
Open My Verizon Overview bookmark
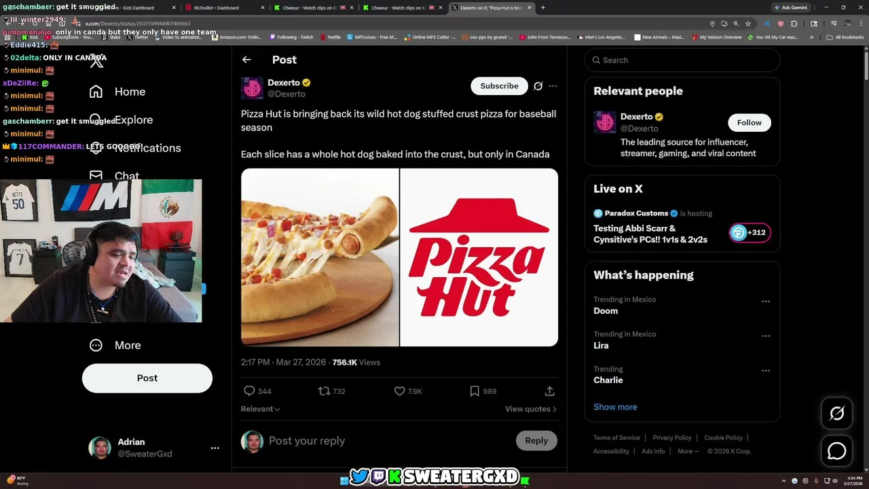point(716,37)
